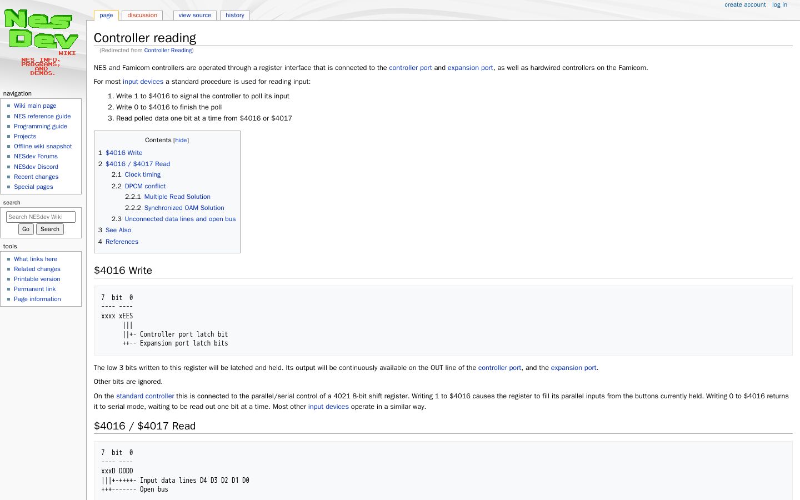
Task: Open NES reference guide
Action: [x=42, y=116]
